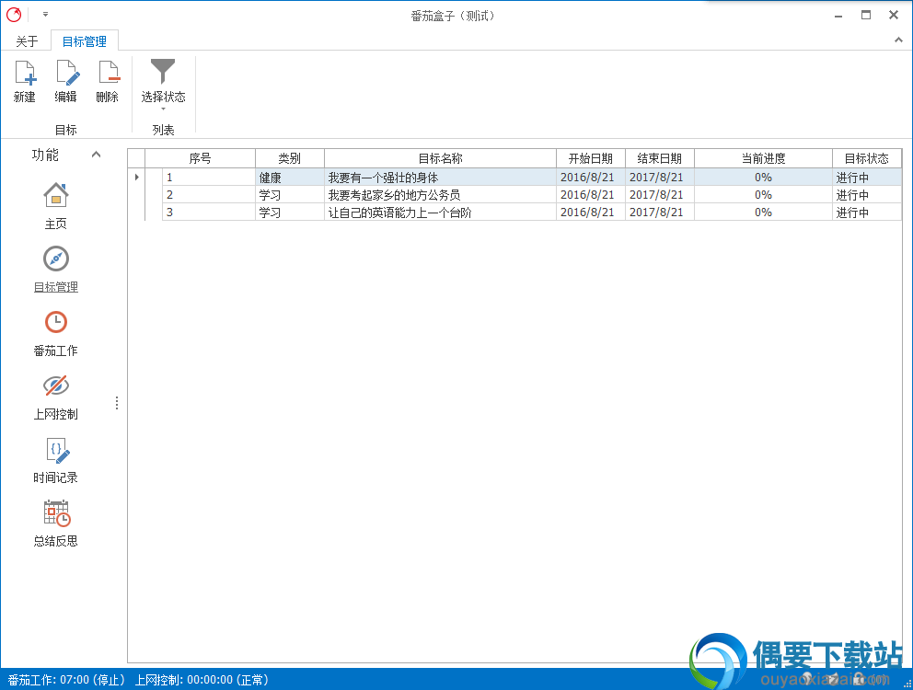This screenshot has width=913, height=690.
Task: Click the 上网控制: 00:00:00 (正常) status text
Action: point(202,680)
